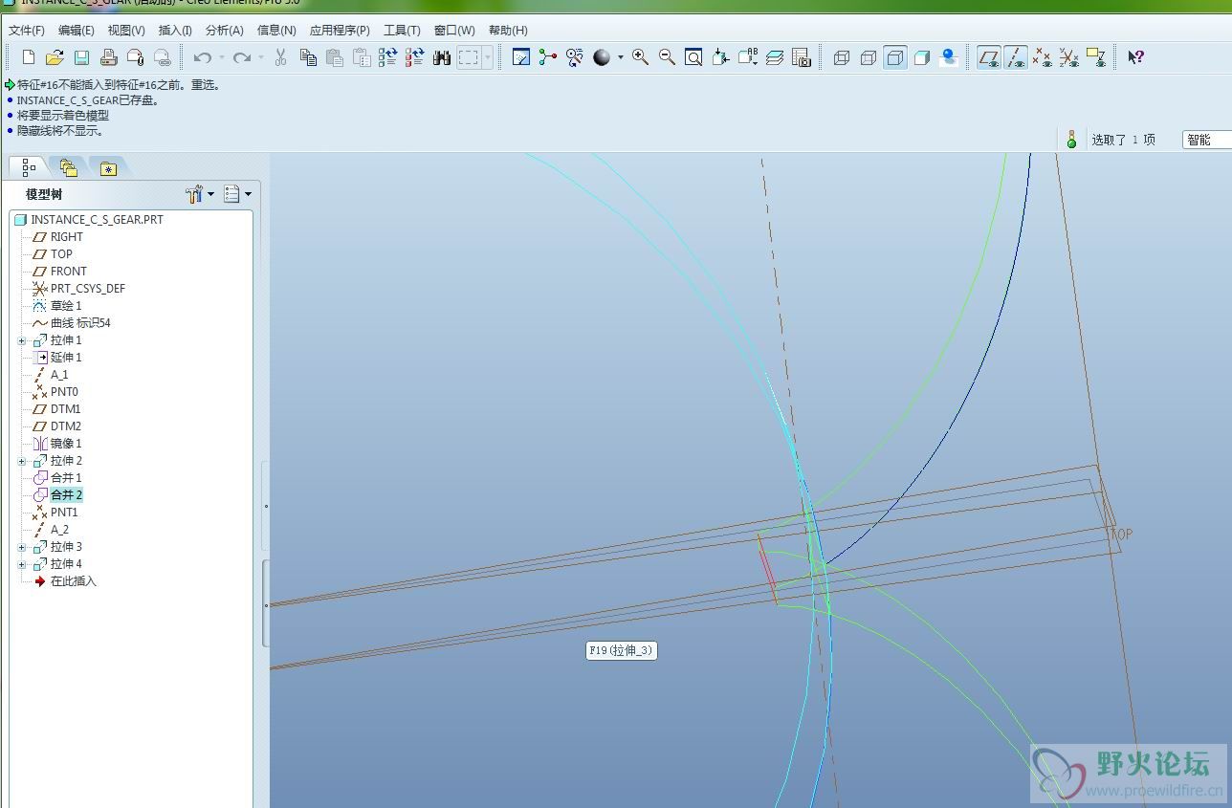This screenshot has height=808, width=1232.
Task: Open the 插入(I) menu
Action: [x=175, y=31]
